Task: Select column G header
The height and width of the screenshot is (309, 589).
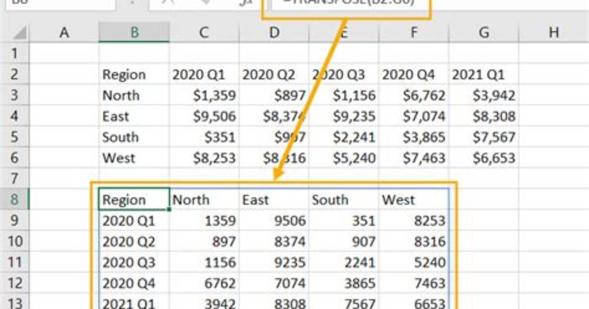Action: (484, 32)
